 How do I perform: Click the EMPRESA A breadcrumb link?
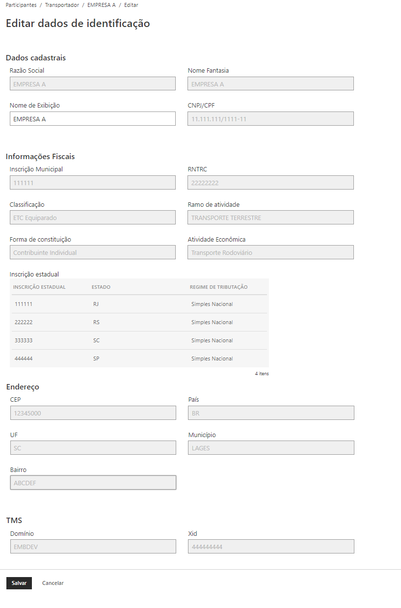point(101,5)
